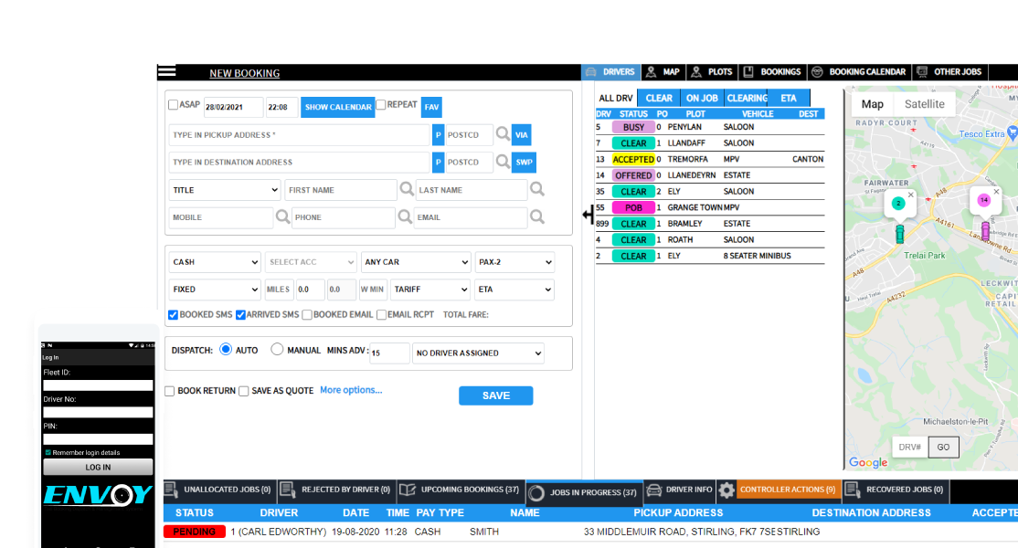Click the last name search magnifier icon
This screenshot has width=1018, height=548.
(537, 190)
